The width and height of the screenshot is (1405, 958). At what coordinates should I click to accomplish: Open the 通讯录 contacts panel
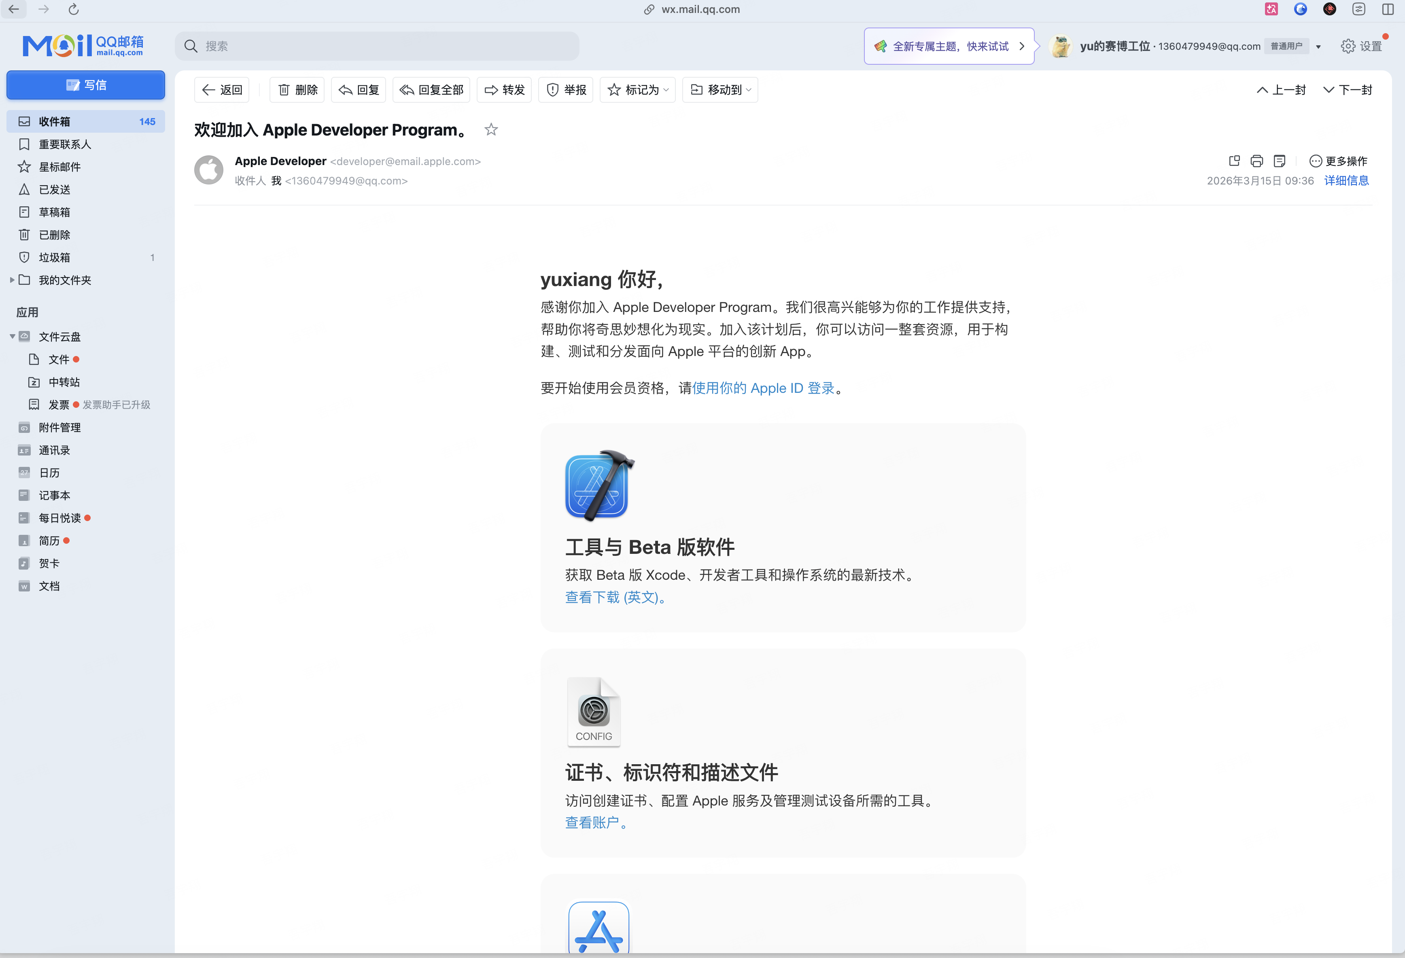(x=54, y=450)
